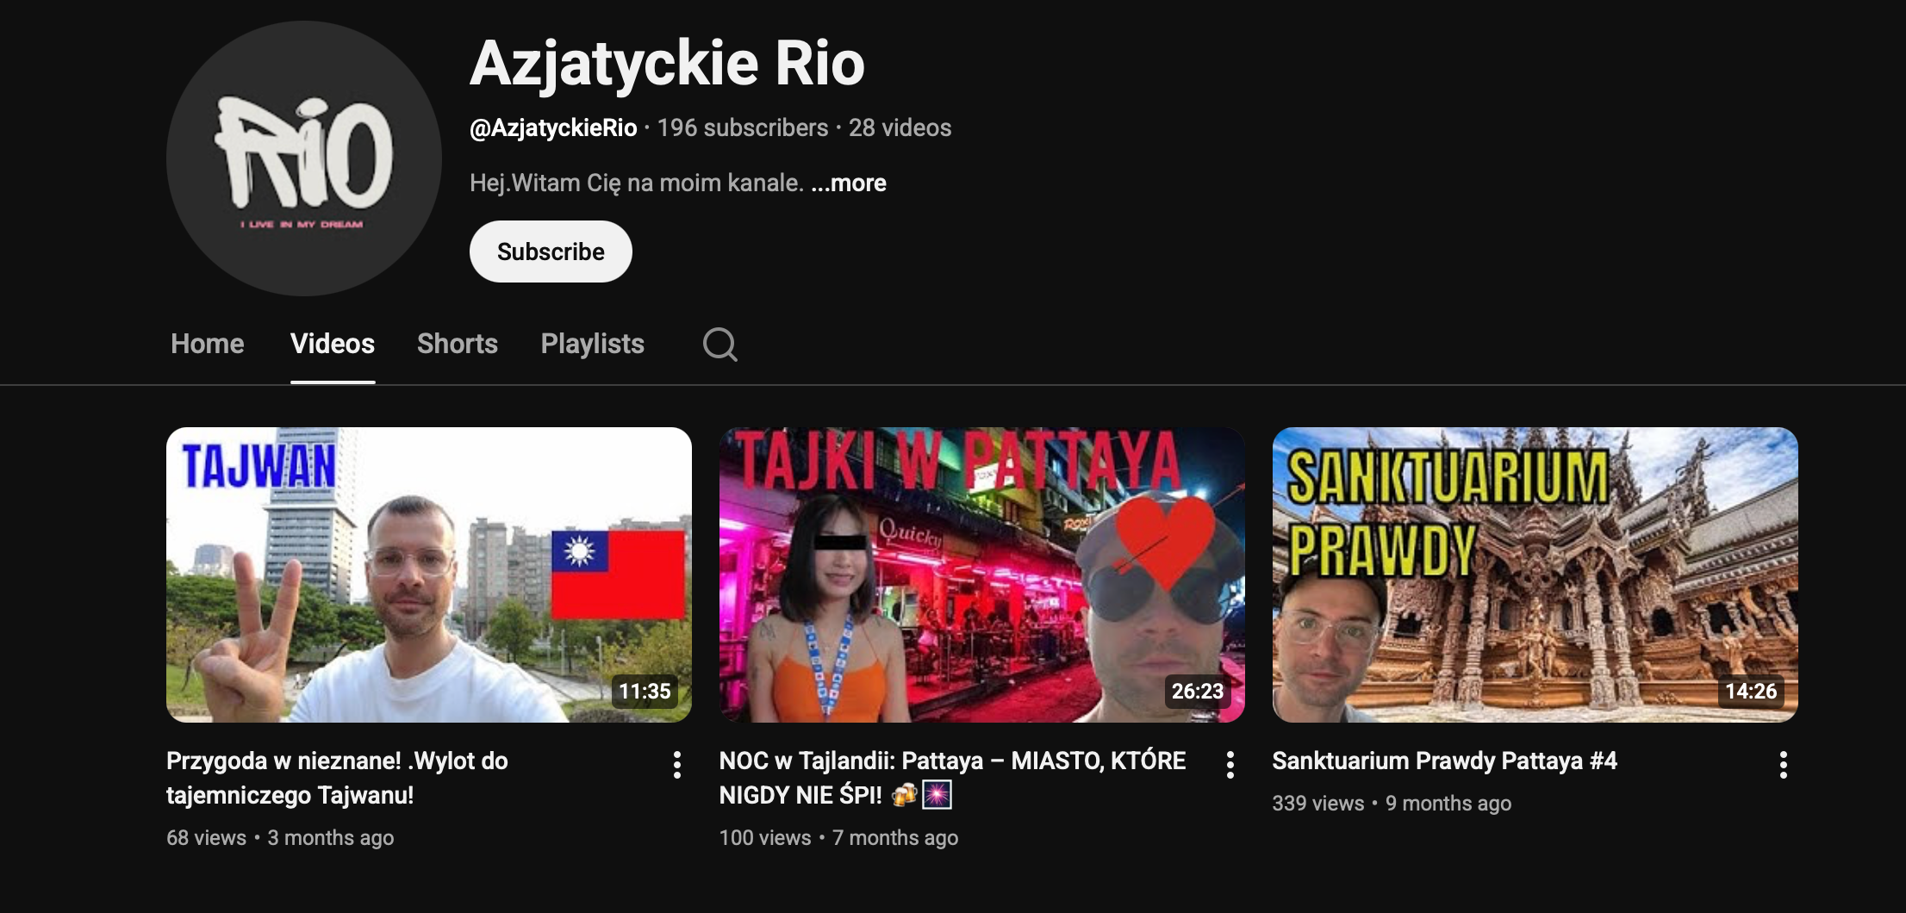Play the Sanktuarium Prawdy thumbnail
The height and width of the screenshot is (913, 1906).
pos(1535,575)
